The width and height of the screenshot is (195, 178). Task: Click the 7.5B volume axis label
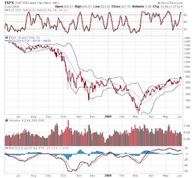(187, 126)
